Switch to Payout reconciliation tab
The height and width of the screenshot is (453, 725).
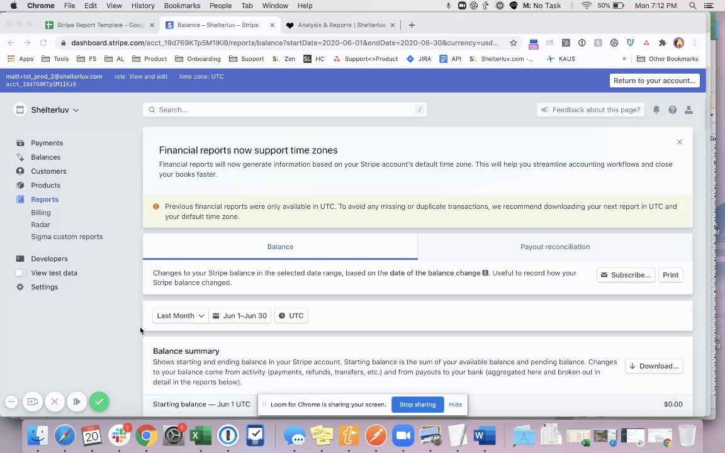coord(555,247)
